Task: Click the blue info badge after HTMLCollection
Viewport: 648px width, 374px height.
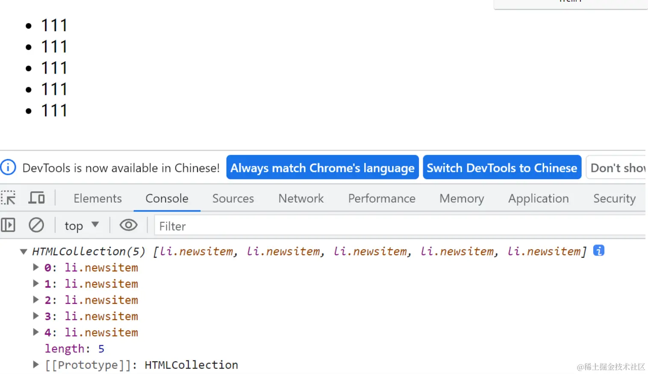Action: pos(599,250)
